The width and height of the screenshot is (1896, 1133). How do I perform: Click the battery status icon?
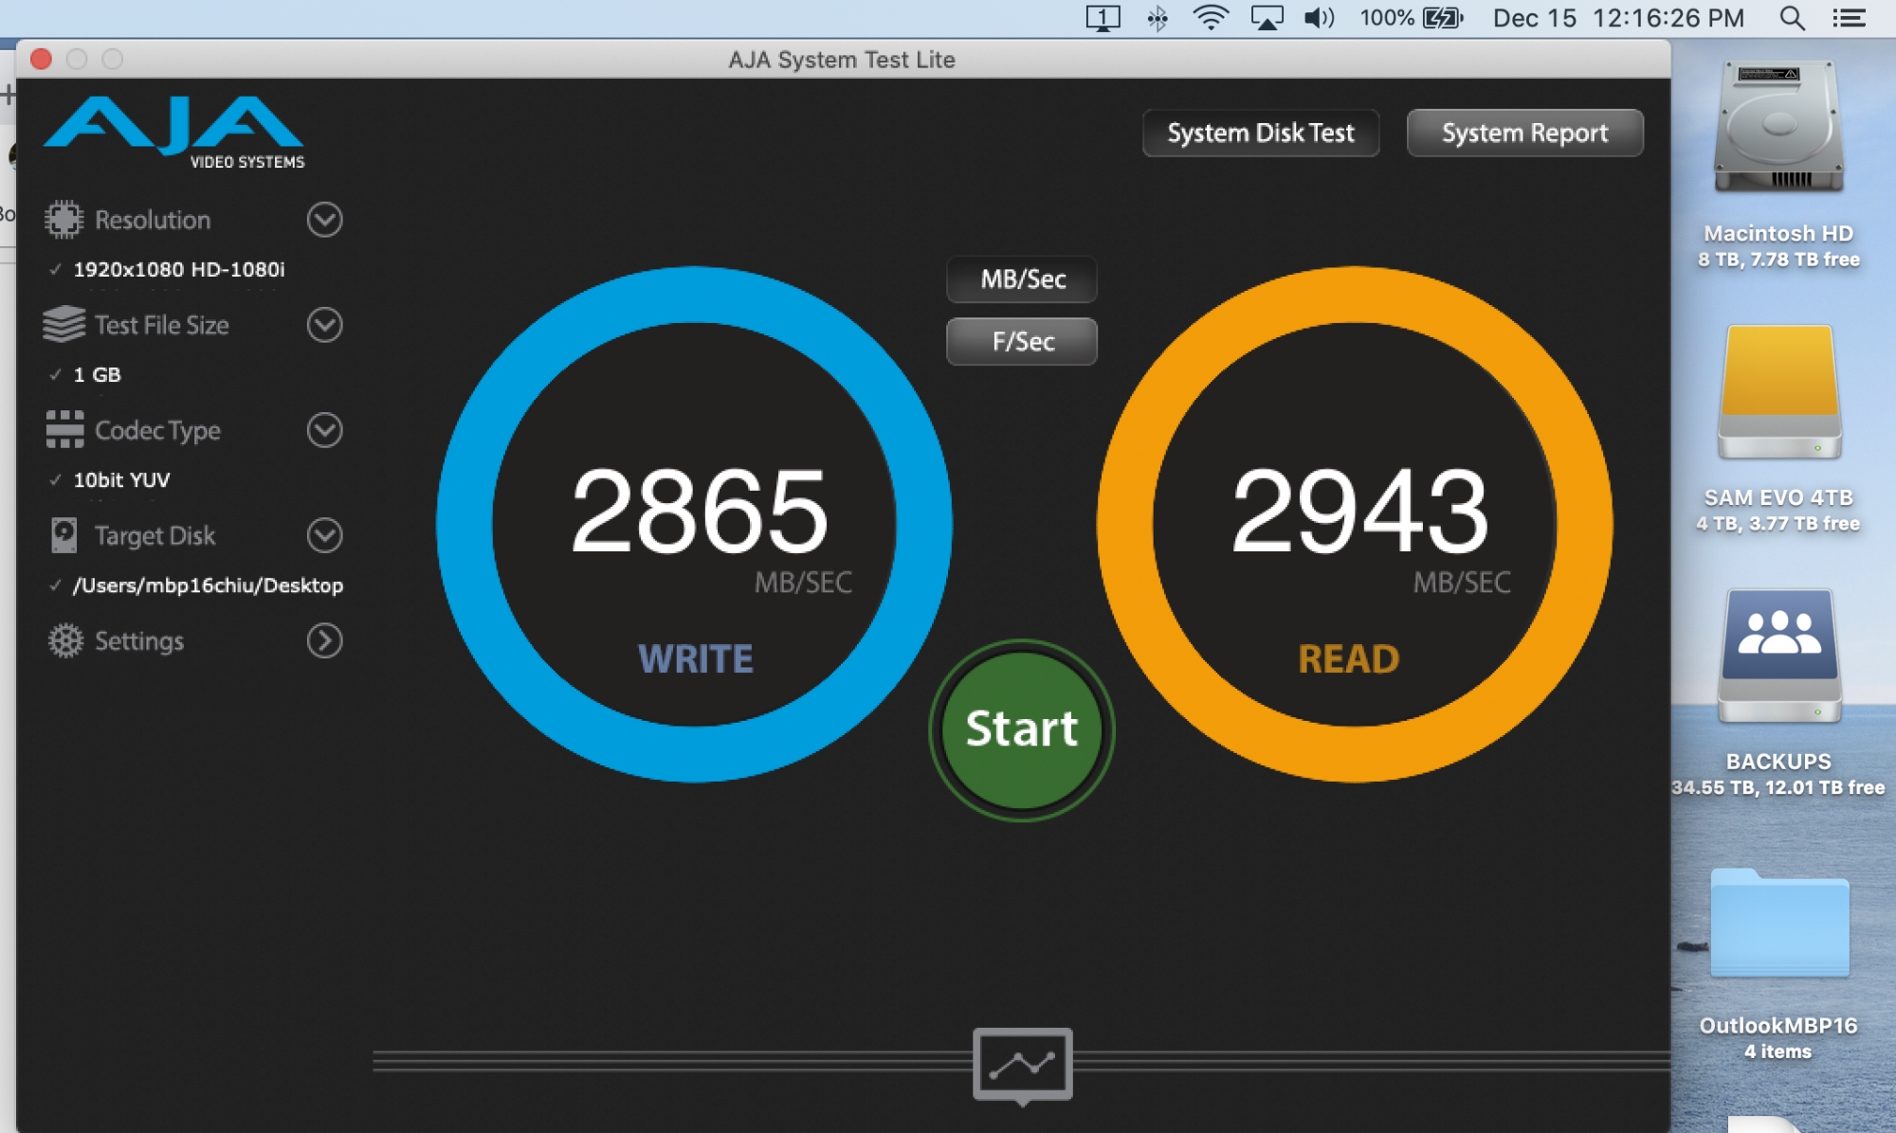(1443, 18)
